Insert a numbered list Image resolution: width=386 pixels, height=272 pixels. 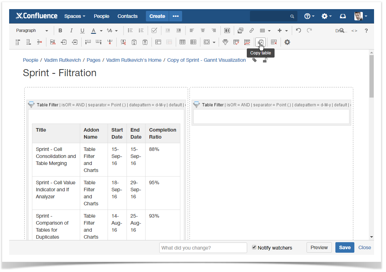(141, 31)
